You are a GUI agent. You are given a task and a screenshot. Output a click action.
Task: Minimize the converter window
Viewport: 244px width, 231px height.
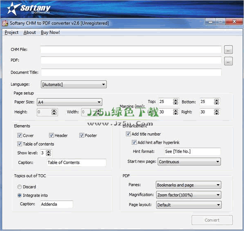(x=210, y=22)
